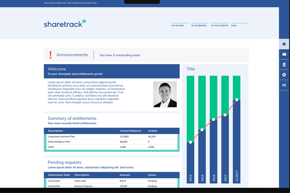Click the sharetrack logo

tap(64, 23)
